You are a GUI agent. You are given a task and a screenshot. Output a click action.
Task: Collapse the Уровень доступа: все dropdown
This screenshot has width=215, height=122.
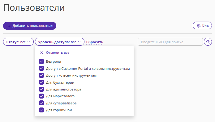coord(60,42)
